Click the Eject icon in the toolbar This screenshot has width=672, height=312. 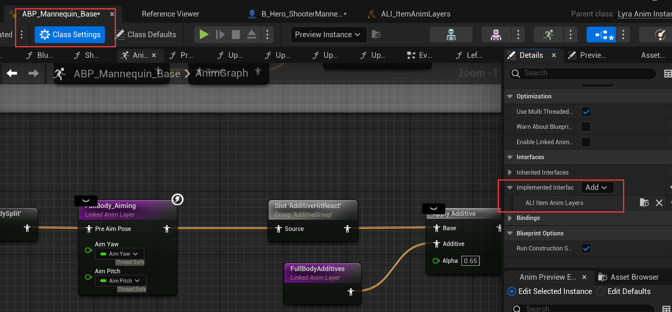(x=251, y=35)
